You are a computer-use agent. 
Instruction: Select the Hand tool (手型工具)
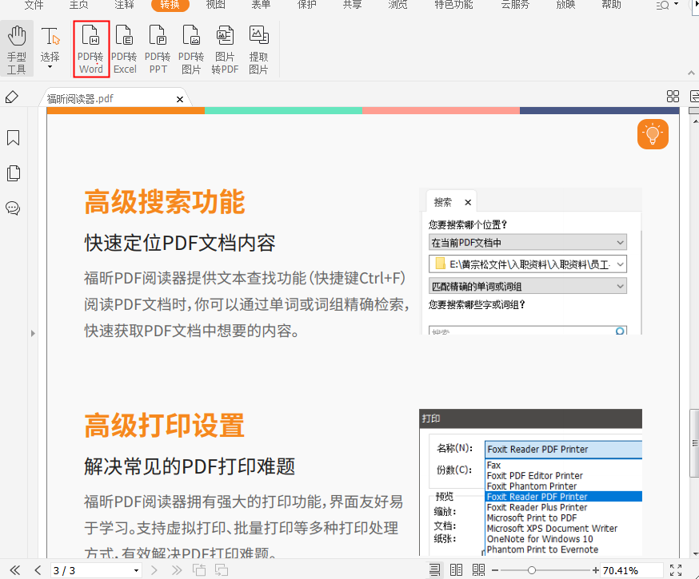(16, 48)
